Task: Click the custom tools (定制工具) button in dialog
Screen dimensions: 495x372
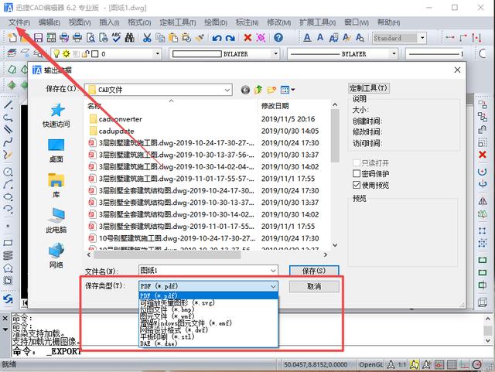Action: click(368, 88)
